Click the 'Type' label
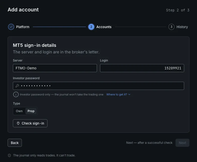 tap(16, 104)
